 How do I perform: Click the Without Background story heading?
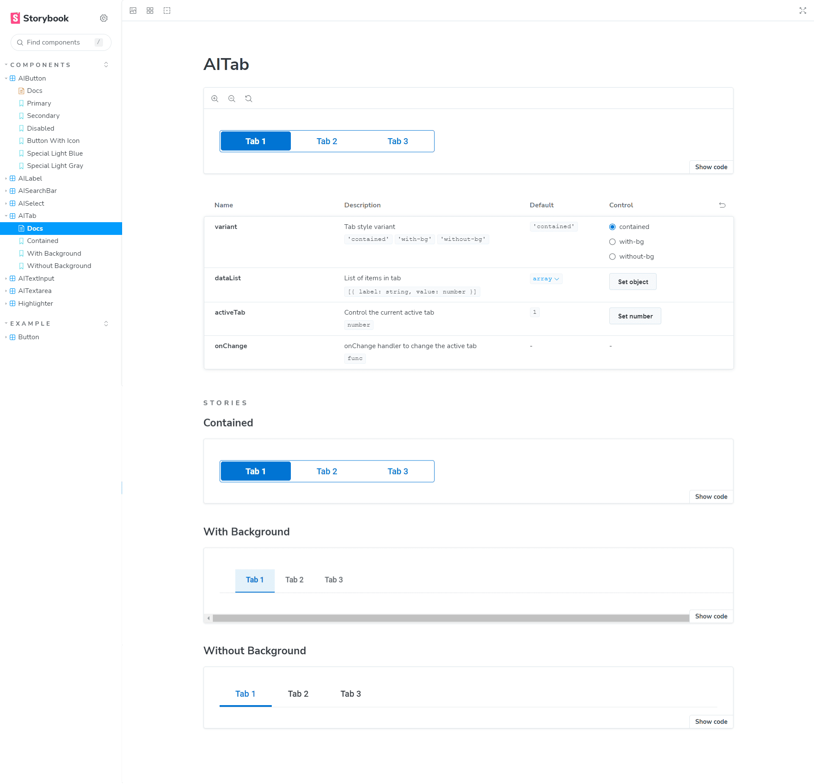pos(254,651)
